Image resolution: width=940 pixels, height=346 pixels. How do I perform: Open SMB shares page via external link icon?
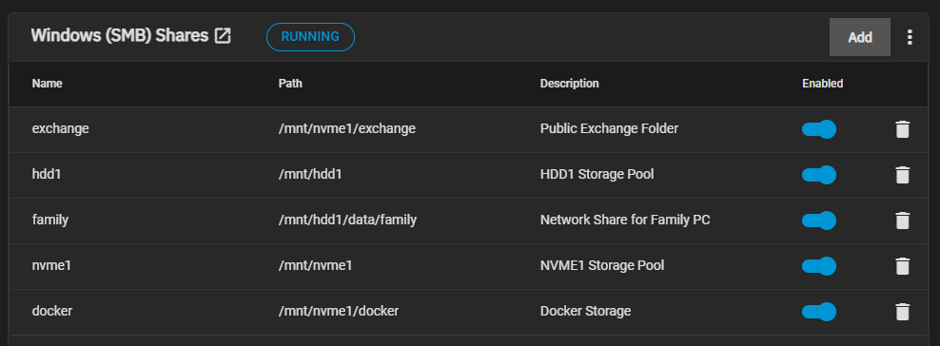[x=223, y=36]
